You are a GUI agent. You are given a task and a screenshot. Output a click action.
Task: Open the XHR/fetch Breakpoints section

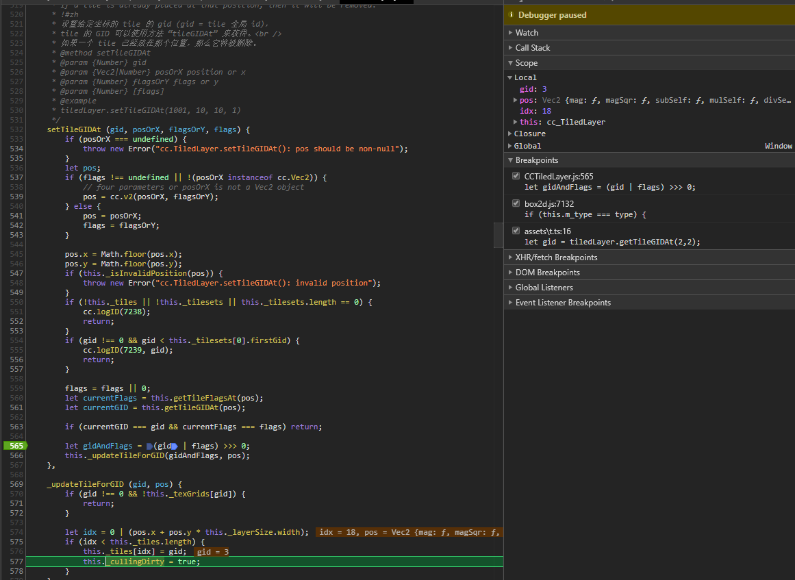click(556, 257)
